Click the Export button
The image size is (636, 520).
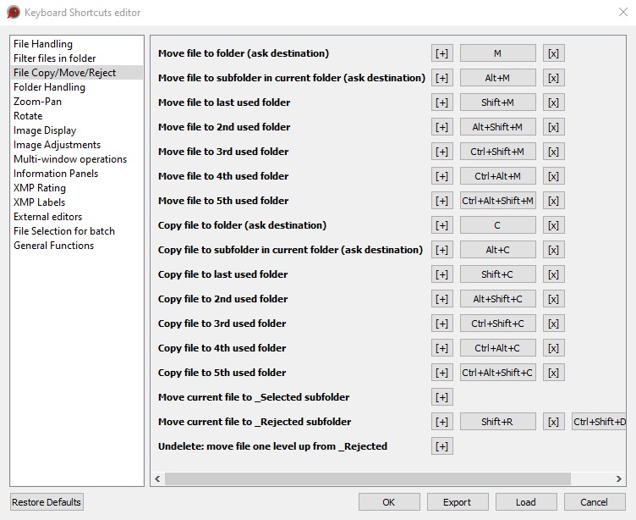(x=457, y=502)
